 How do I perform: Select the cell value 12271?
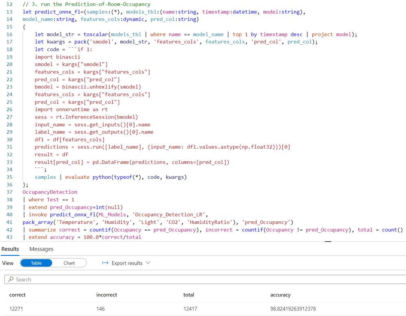(x=16, y=309)
